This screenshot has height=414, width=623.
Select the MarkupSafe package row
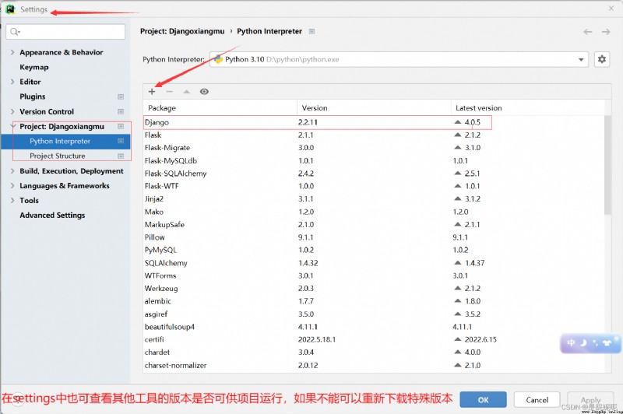click(374, 225)
